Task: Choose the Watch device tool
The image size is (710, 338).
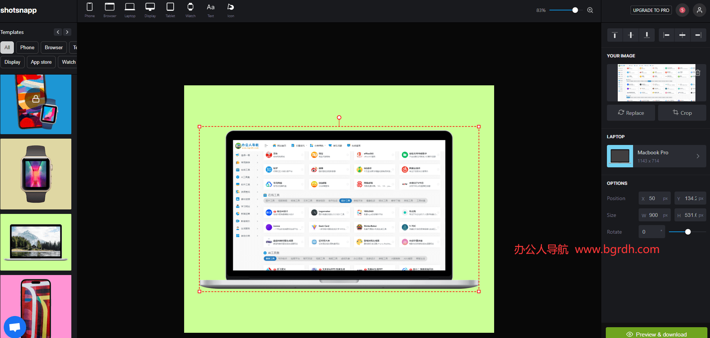Action: pos(190,10)
